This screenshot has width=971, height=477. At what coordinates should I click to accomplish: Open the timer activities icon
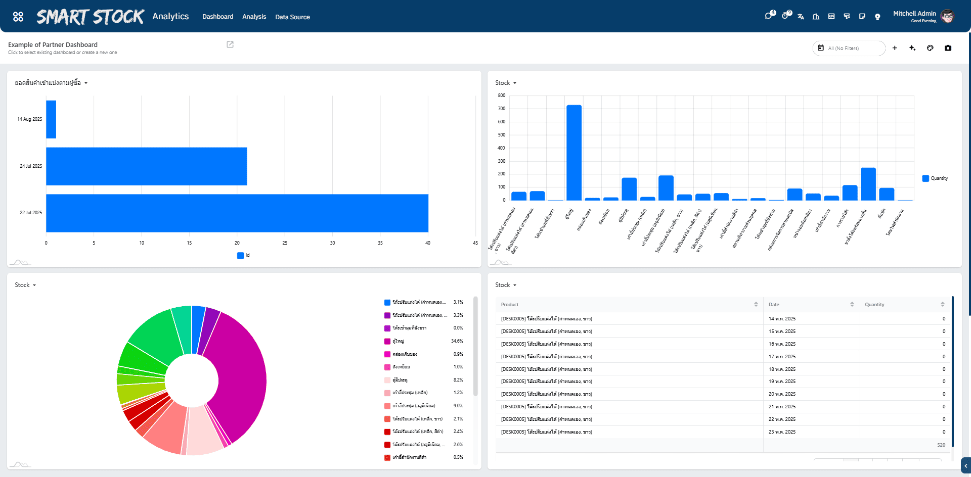(x=785, y=16)
